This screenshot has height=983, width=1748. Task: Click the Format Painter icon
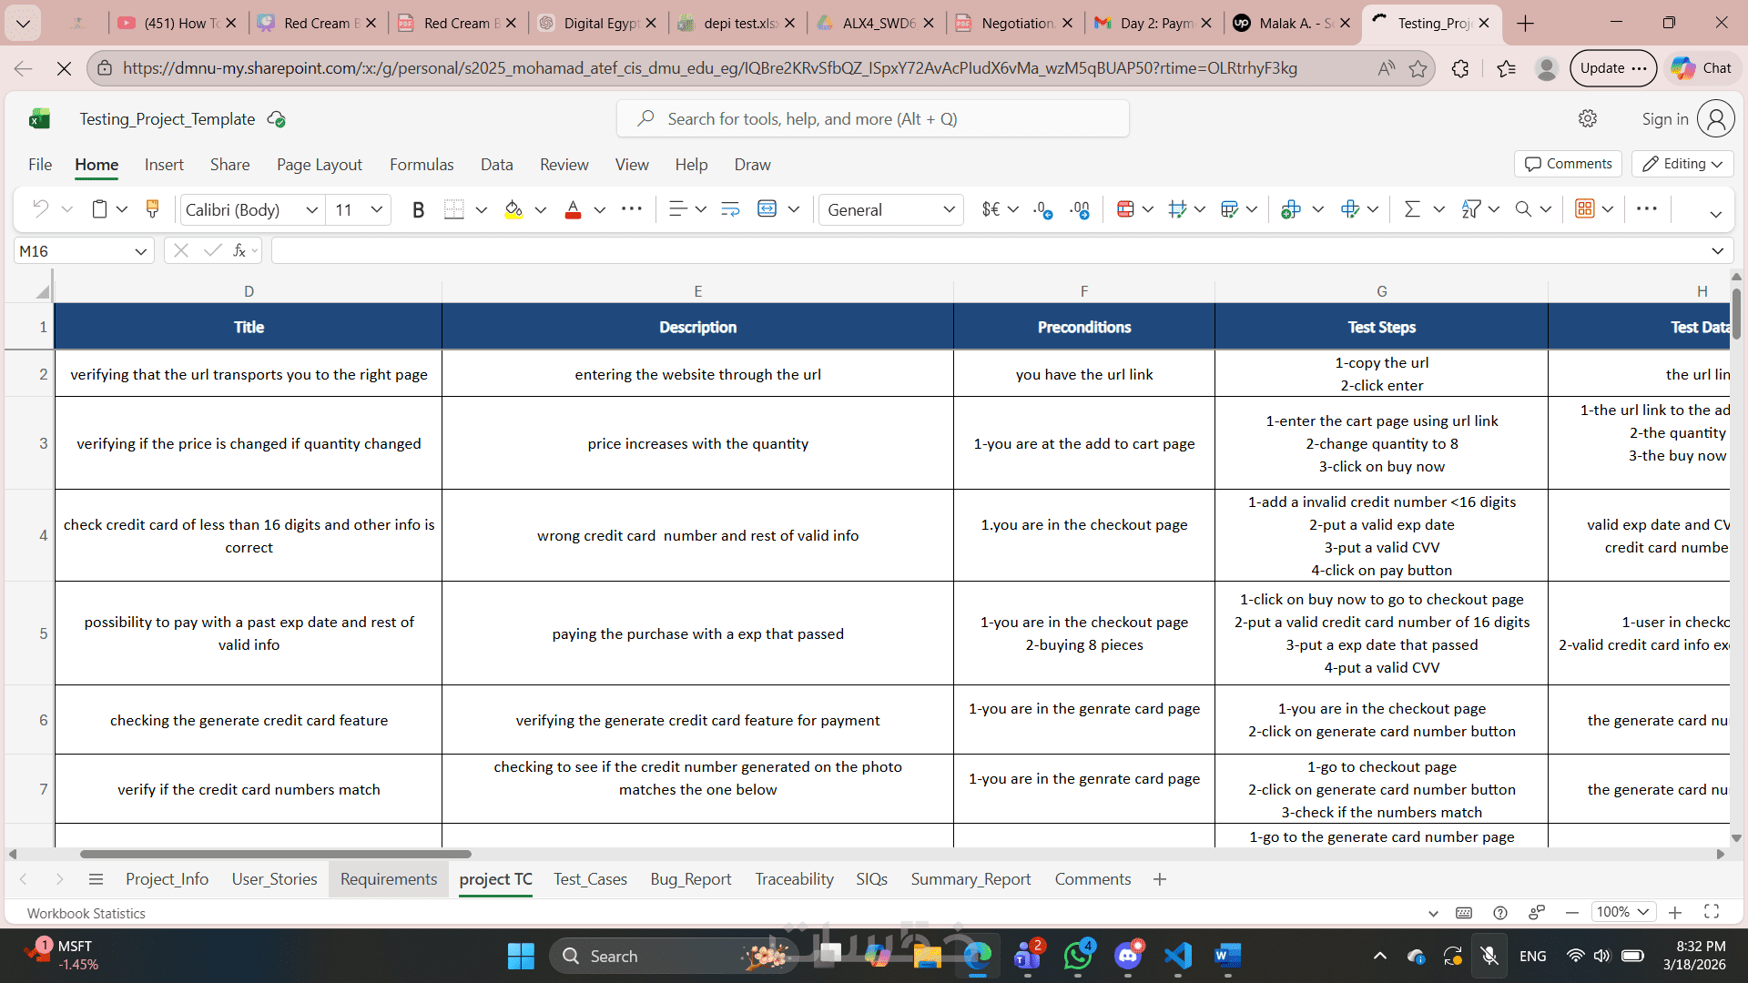point(152,209)
